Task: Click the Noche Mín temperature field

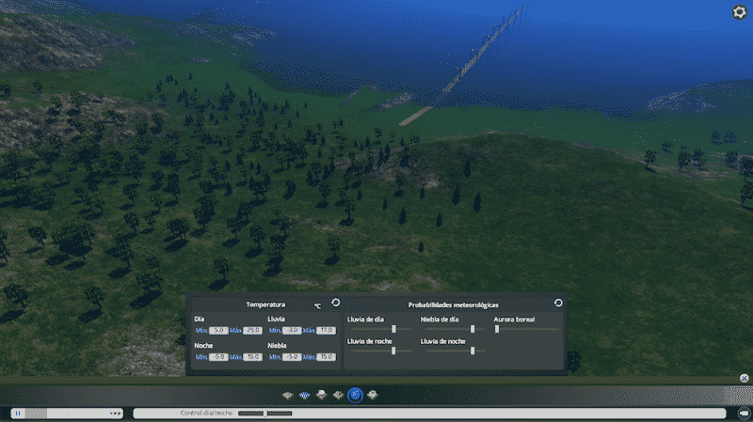Action: point(218,357)
